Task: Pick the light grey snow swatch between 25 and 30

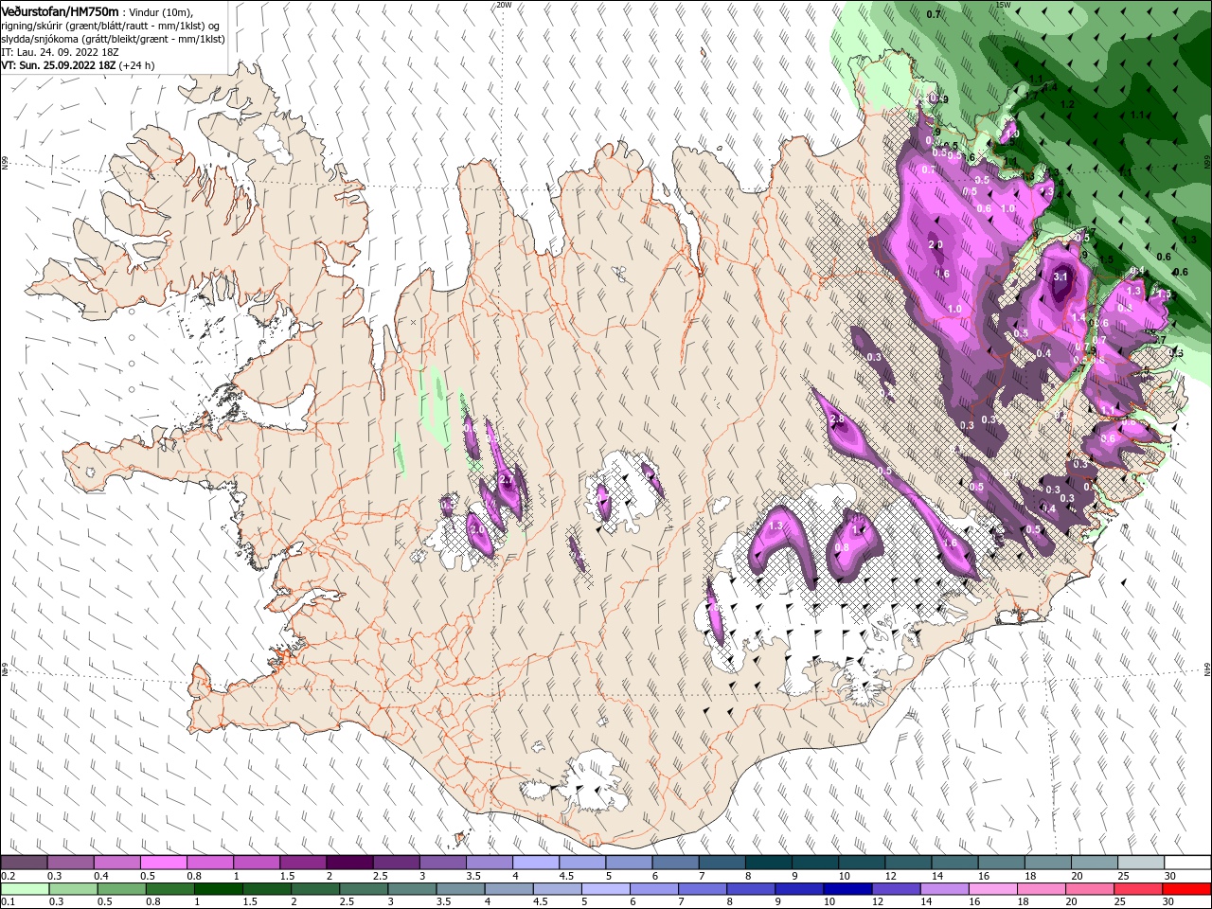Action: click(x=1141, y=862)
